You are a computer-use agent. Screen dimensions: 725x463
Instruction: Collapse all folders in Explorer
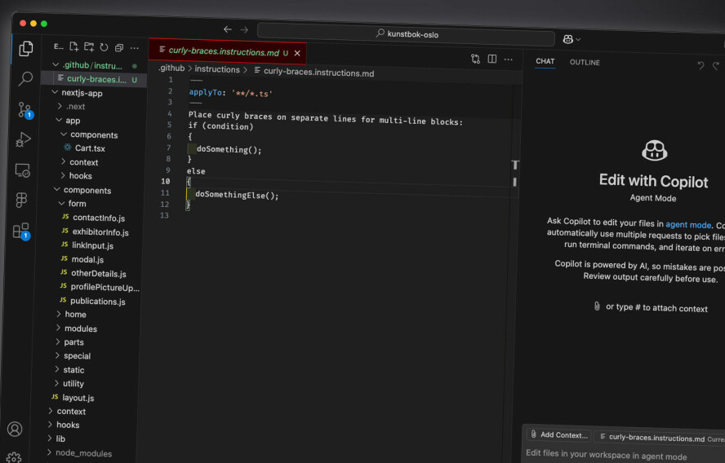click(119, 47)
